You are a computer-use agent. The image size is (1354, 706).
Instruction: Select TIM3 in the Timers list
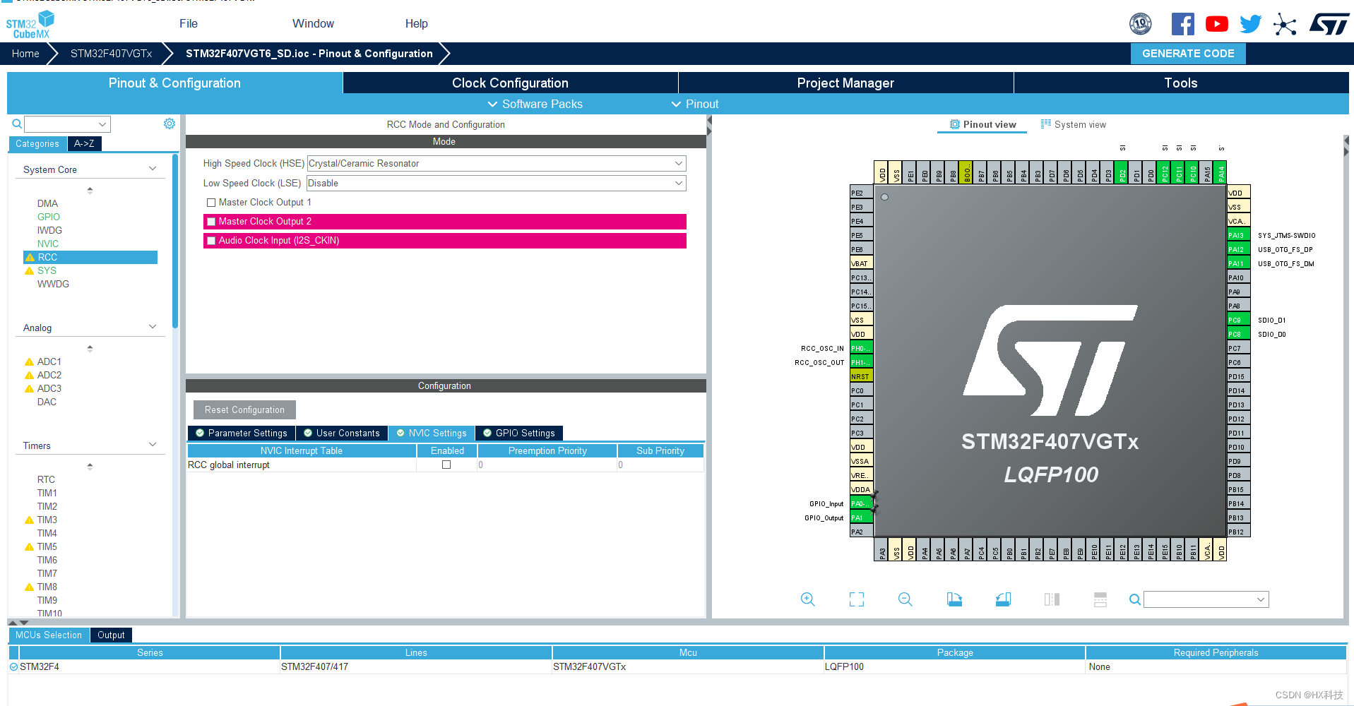47,520
